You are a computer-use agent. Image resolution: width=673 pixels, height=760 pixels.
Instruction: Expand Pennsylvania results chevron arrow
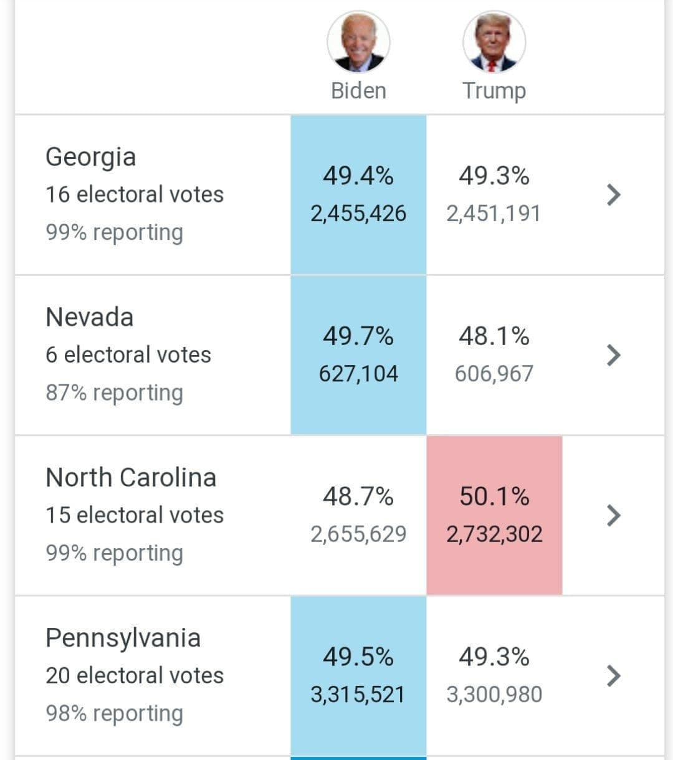click(614, 675)
